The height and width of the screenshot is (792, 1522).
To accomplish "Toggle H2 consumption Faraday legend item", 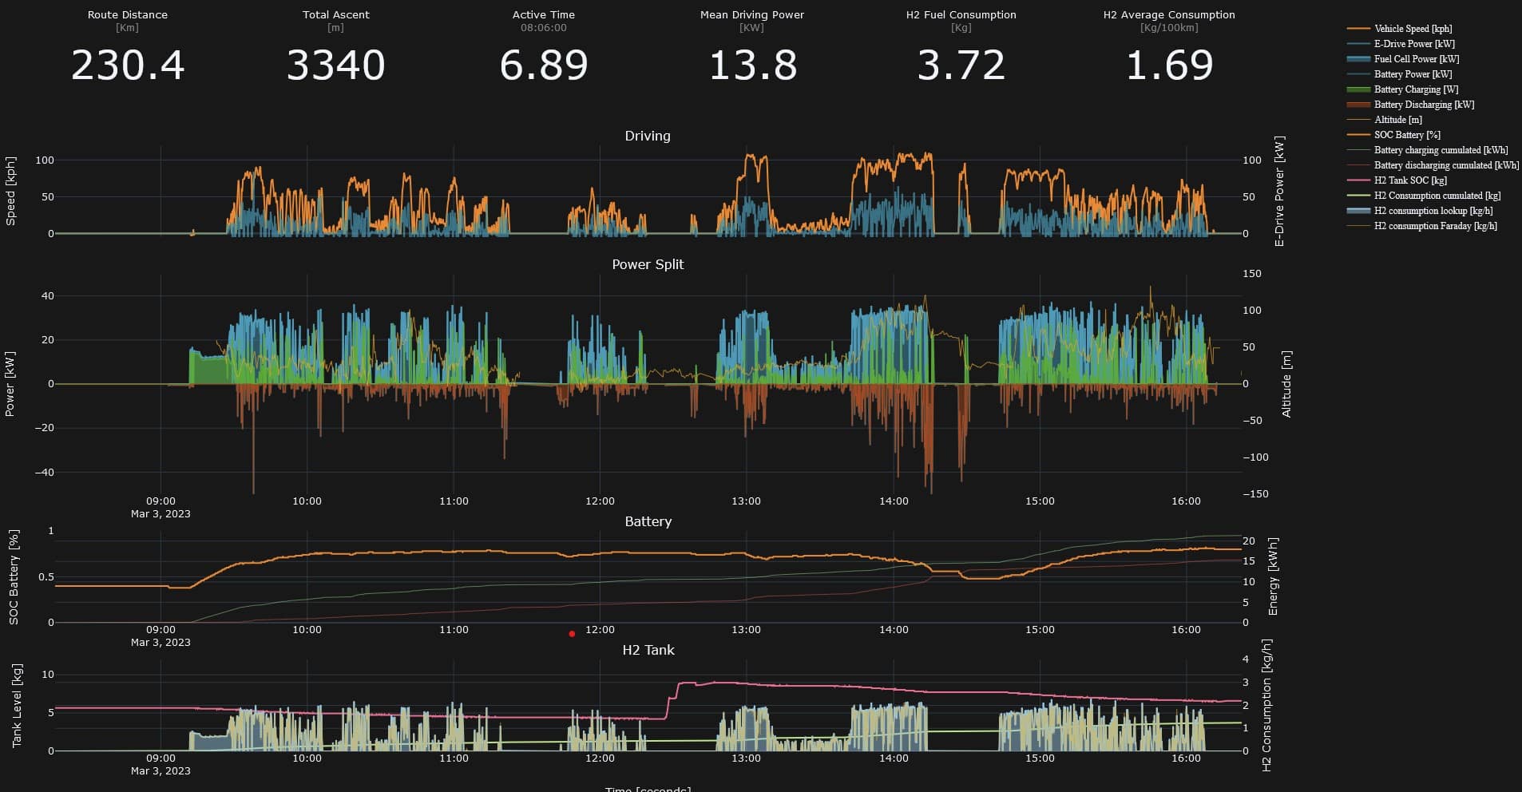I will (x=1434, y=226).
